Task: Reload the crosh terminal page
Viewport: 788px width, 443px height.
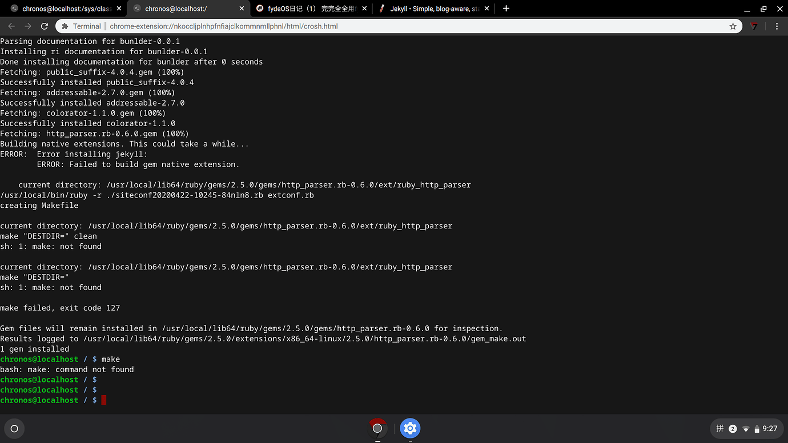Action: pyautogui.click(x=45, y=26)
